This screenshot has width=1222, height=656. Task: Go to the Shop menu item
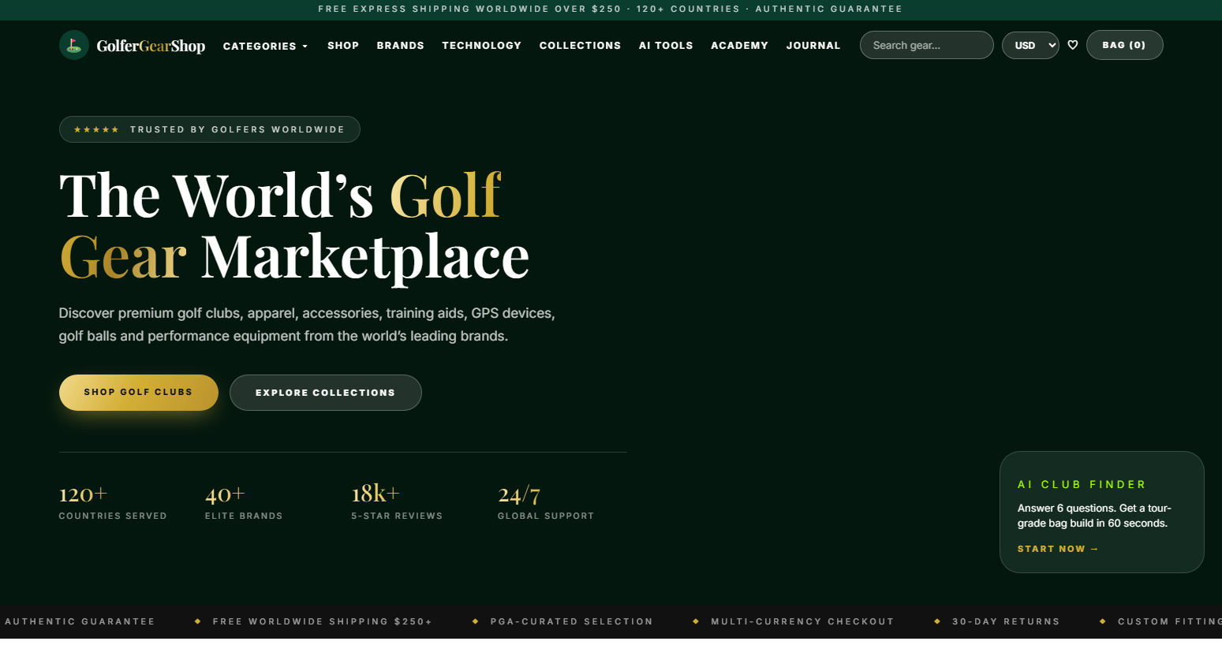(343, 46)
